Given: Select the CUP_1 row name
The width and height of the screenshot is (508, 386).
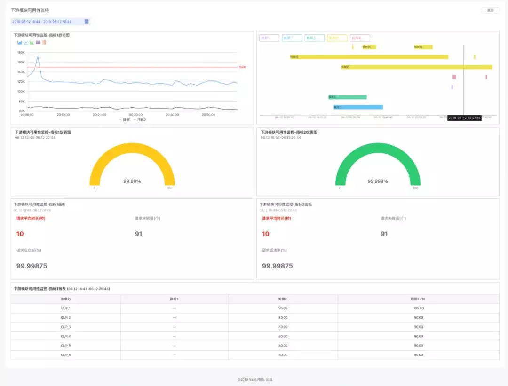Looking at the screenshot, I should click(x=66, y=308).
